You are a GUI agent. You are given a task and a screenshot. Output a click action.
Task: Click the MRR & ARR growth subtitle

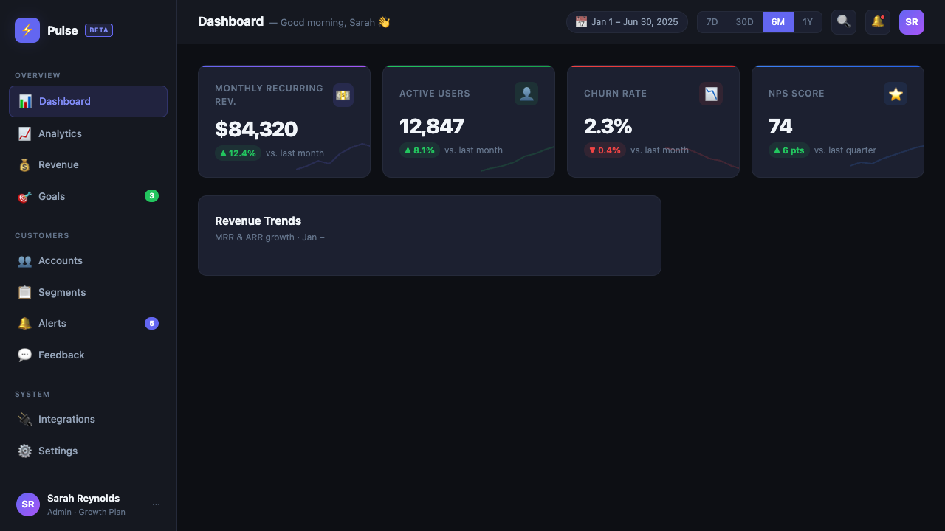coord(269,237)
